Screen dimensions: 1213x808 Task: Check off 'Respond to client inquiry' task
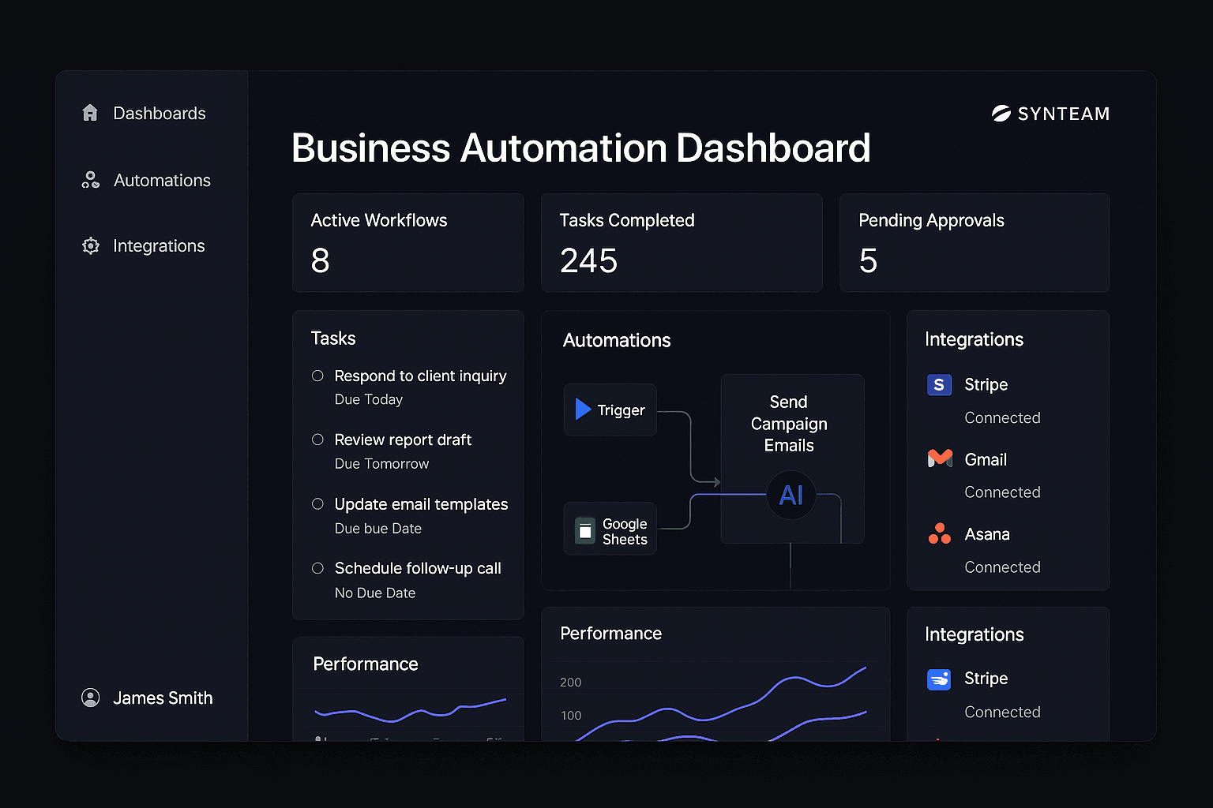coord(317,376)
